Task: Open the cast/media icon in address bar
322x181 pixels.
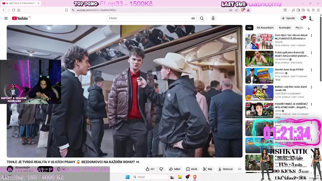Action: [x=231, y=10]
